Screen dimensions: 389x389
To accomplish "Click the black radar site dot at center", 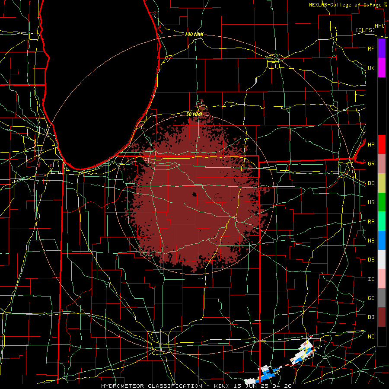I will click(194, 194).
